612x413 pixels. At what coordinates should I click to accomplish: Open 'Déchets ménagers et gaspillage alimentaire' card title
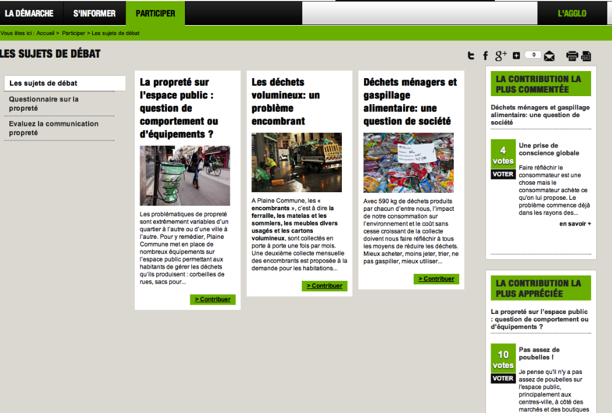[410, 101]
